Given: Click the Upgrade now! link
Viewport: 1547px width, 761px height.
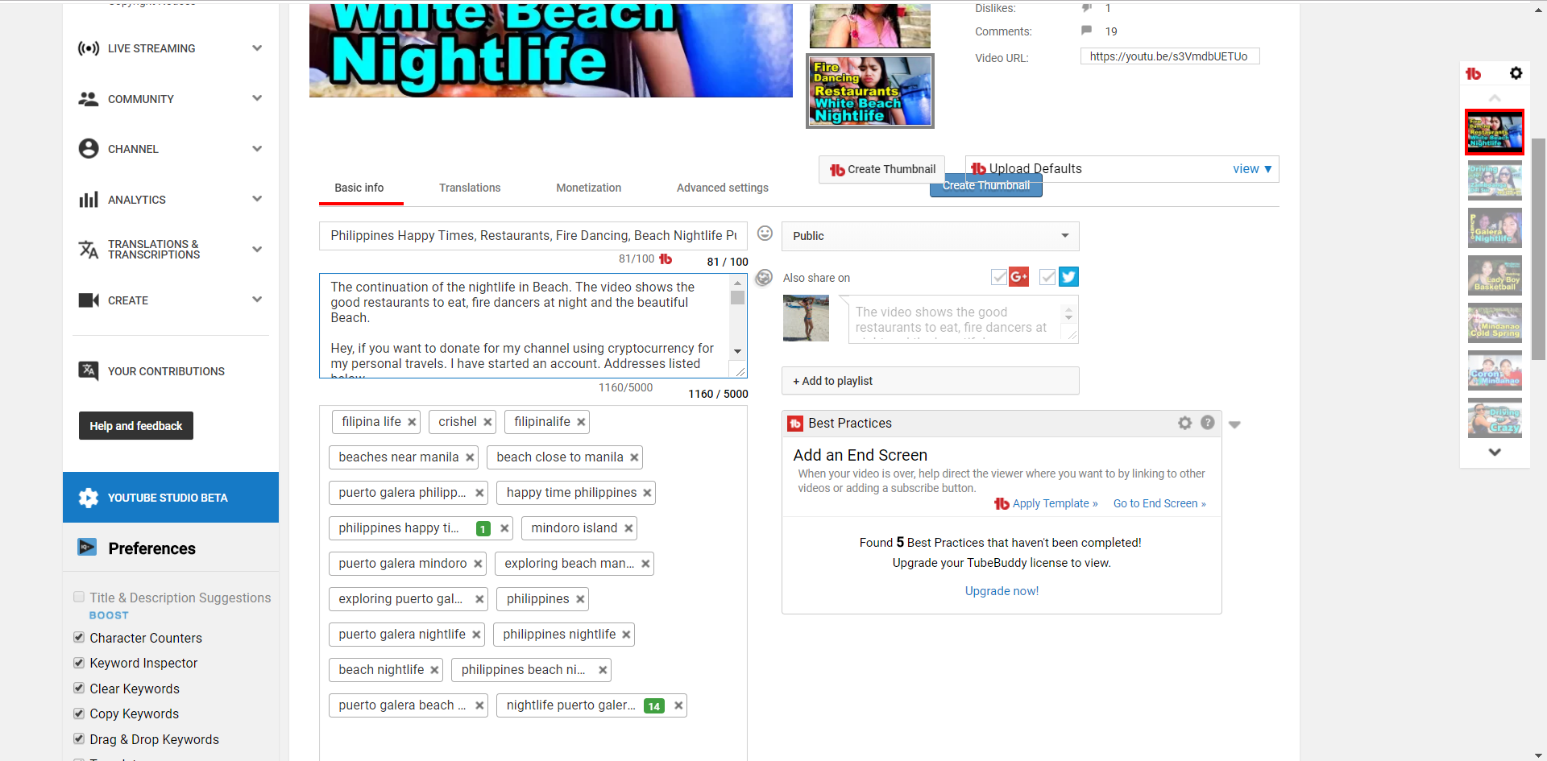Looking at the screenshot, I should point(1001,590).
